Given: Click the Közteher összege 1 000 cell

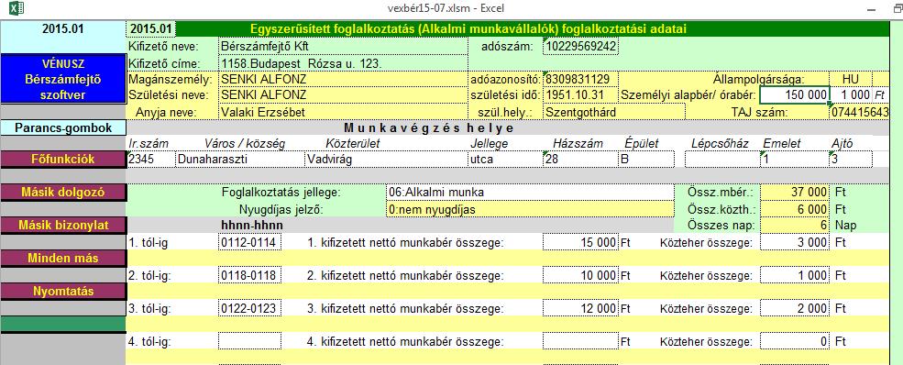Looking at the screenshot, I should coord(795,275).
